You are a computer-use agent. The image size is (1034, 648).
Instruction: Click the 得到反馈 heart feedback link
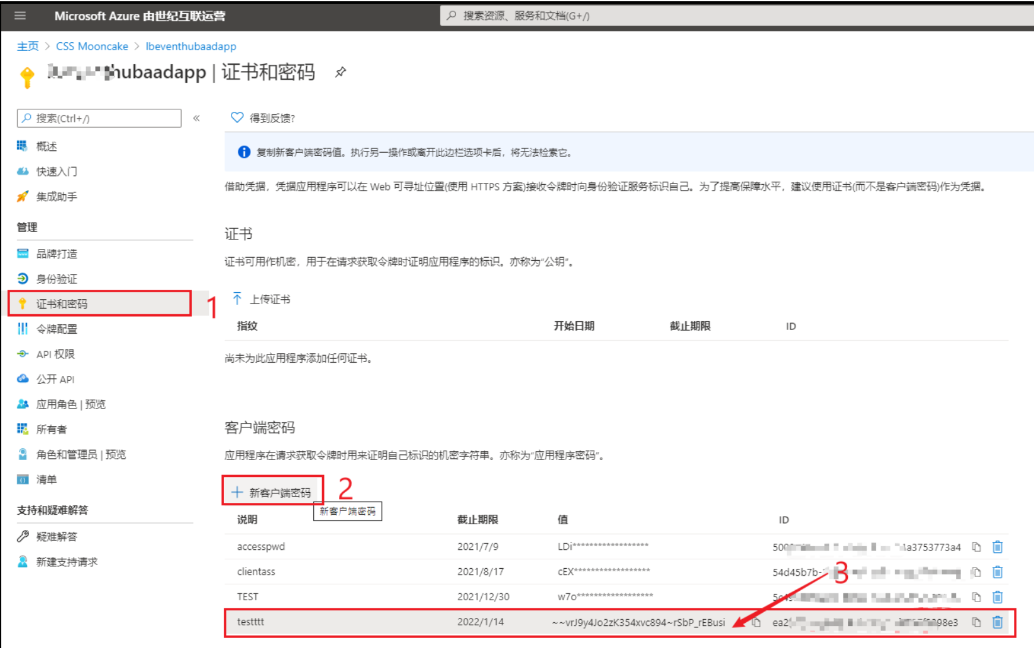click(x=263, y=118)
